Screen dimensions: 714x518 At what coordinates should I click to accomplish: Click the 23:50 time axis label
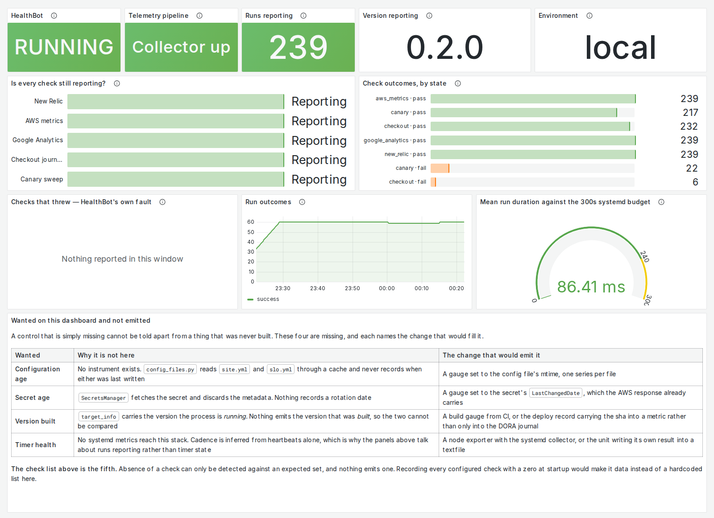[353, 288]
